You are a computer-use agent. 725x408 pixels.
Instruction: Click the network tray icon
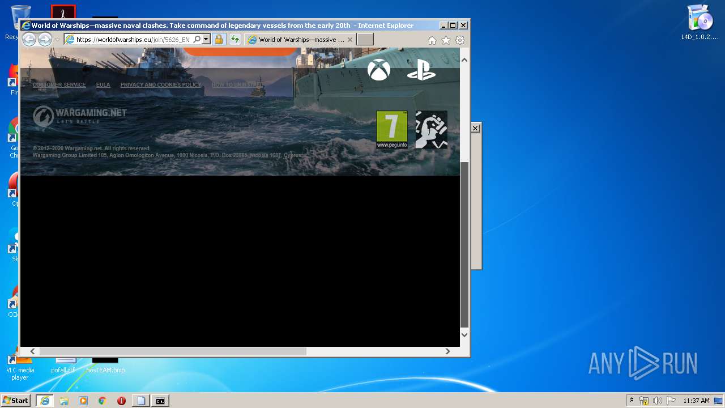click(644, 401)
